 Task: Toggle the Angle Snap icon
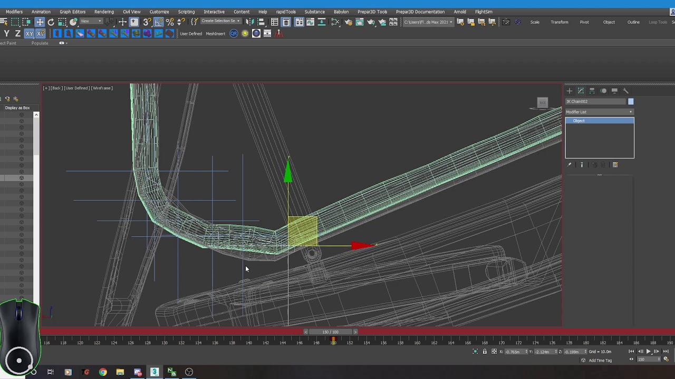point(159,22)
